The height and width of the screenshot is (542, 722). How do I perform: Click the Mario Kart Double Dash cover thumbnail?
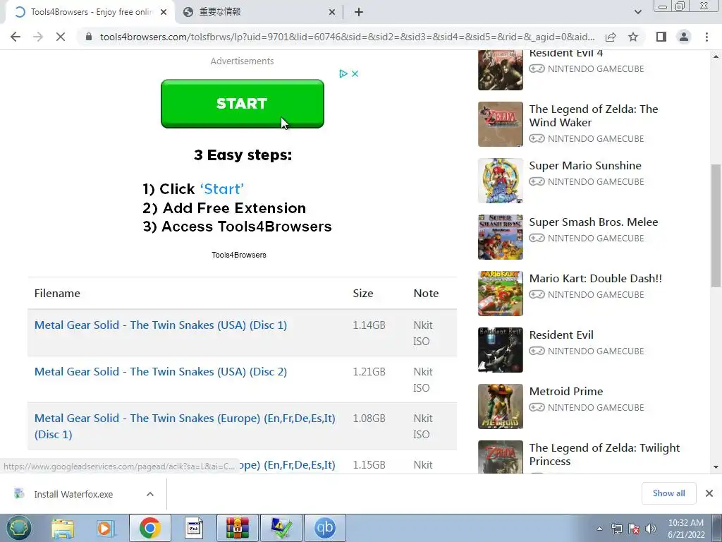(x=501, y=294)
